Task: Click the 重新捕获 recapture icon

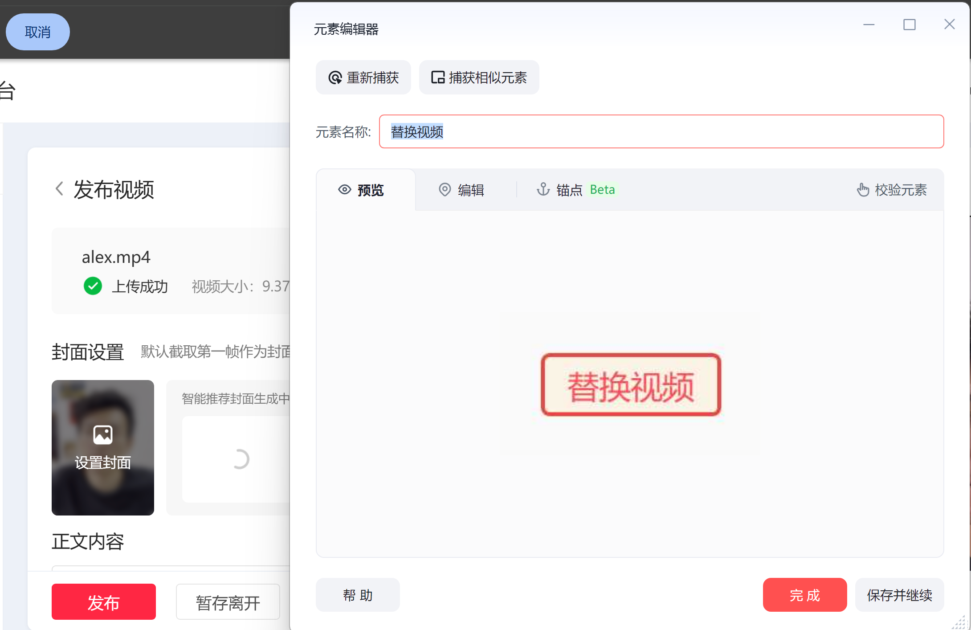Action: [x=335, y=77]
